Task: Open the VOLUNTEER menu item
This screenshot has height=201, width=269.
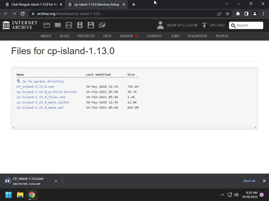Action: point(197,36)
